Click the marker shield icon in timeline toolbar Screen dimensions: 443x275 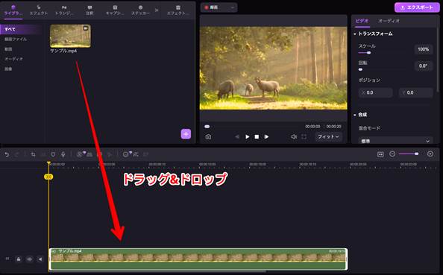click(53, 154)
